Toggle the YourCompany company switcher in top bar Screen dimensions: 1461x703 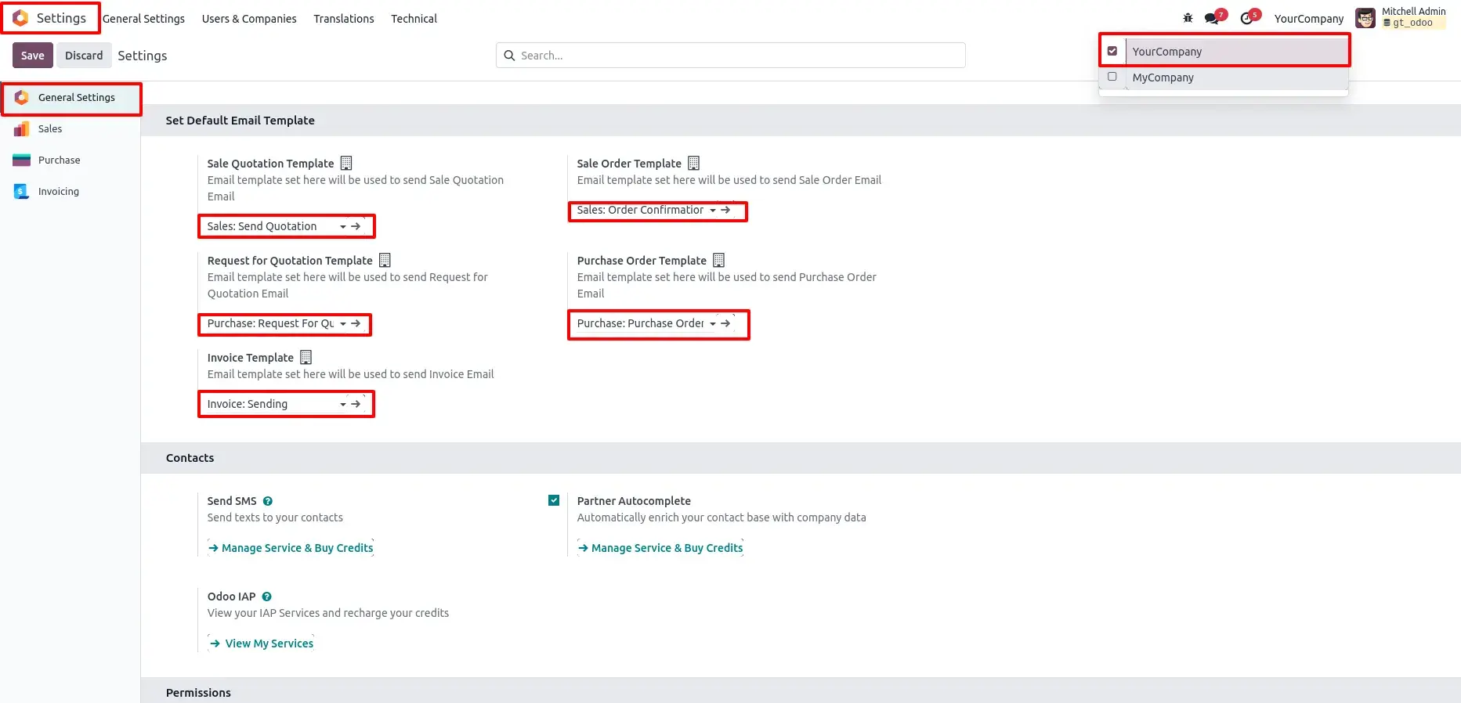(x=1308, y=18)
